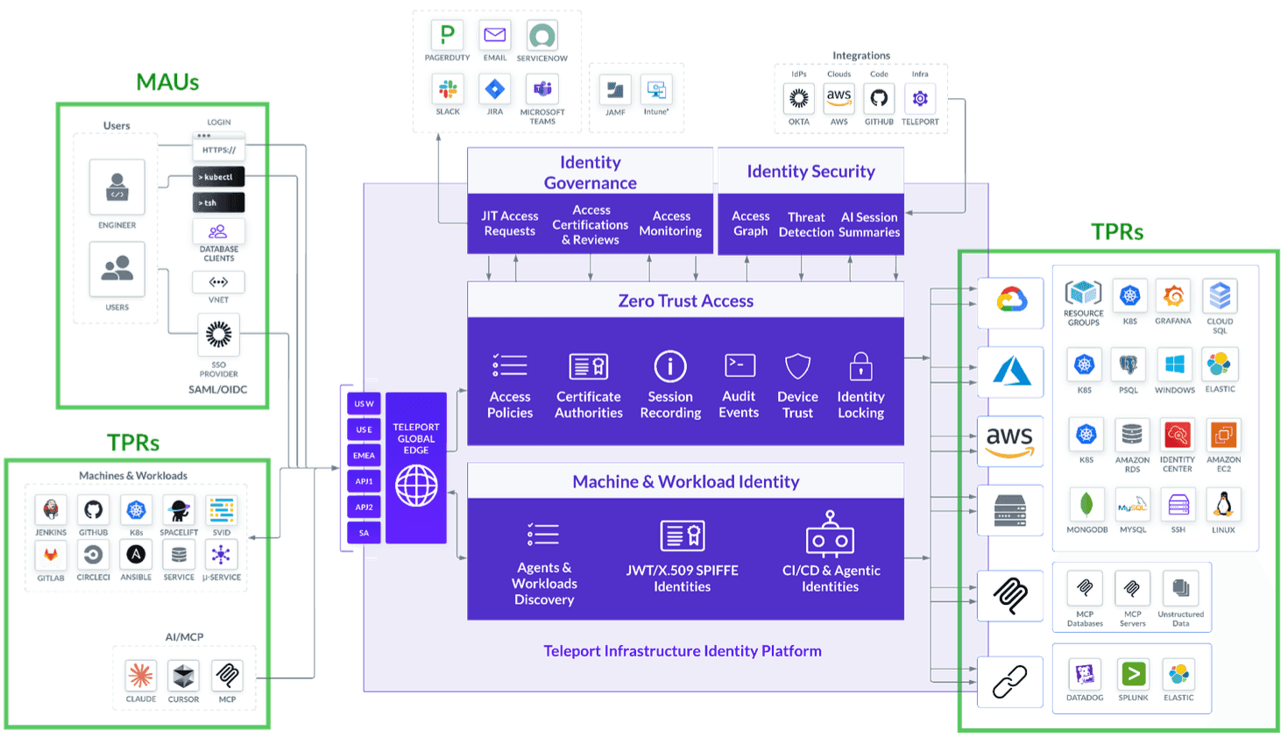Select the Access Monitoring label
Image resolution: width=1288 pixels, height=738 pixels.
[x=671, y=224]
